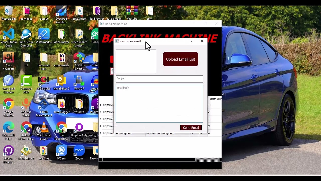Close the Backlink machine window
The image size is (321, 181).
216,24
